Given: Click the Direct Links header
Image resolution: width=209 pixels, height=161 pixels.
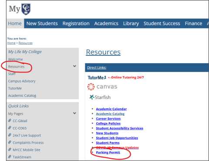Looking at the screenshot, I should pyautogui.click(x=97, y=68).
